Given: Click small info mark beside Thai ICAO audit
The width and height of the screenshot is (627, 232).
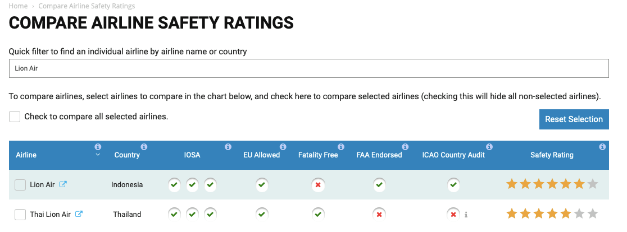Looking at the screenshot, I should pyautogui.click(x=466, y=215).
